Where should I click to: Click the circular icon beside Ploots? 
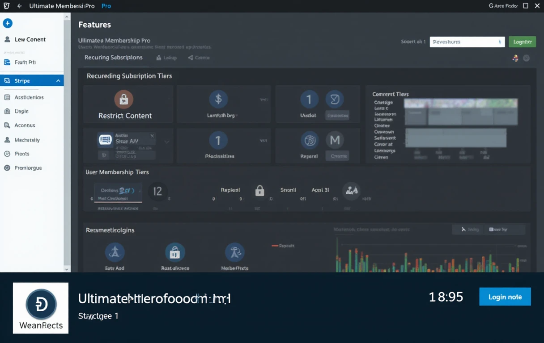7,154
